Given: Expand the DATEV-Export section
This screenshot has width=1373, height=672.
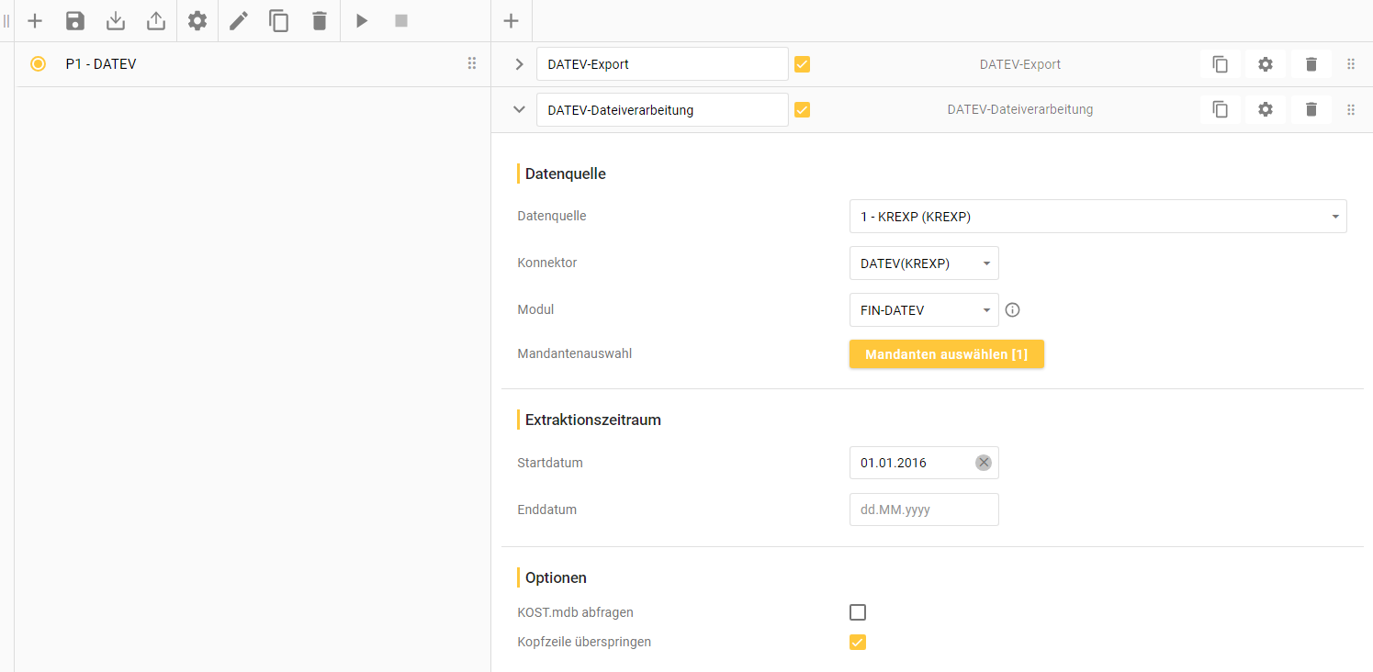Looking at the screenshot, I should [x=519, y=63].
